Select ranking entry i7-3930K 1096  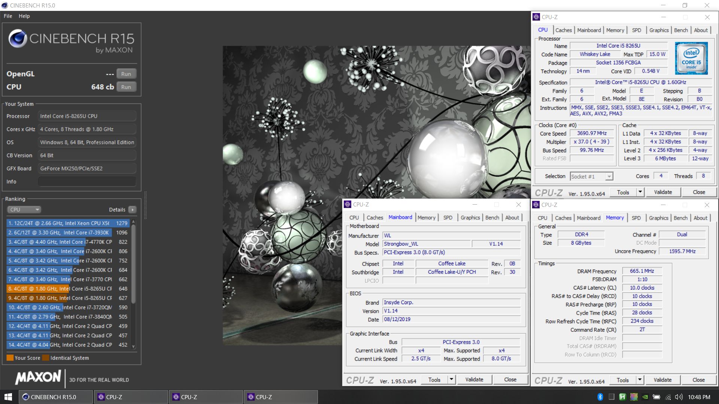point(68,232)
